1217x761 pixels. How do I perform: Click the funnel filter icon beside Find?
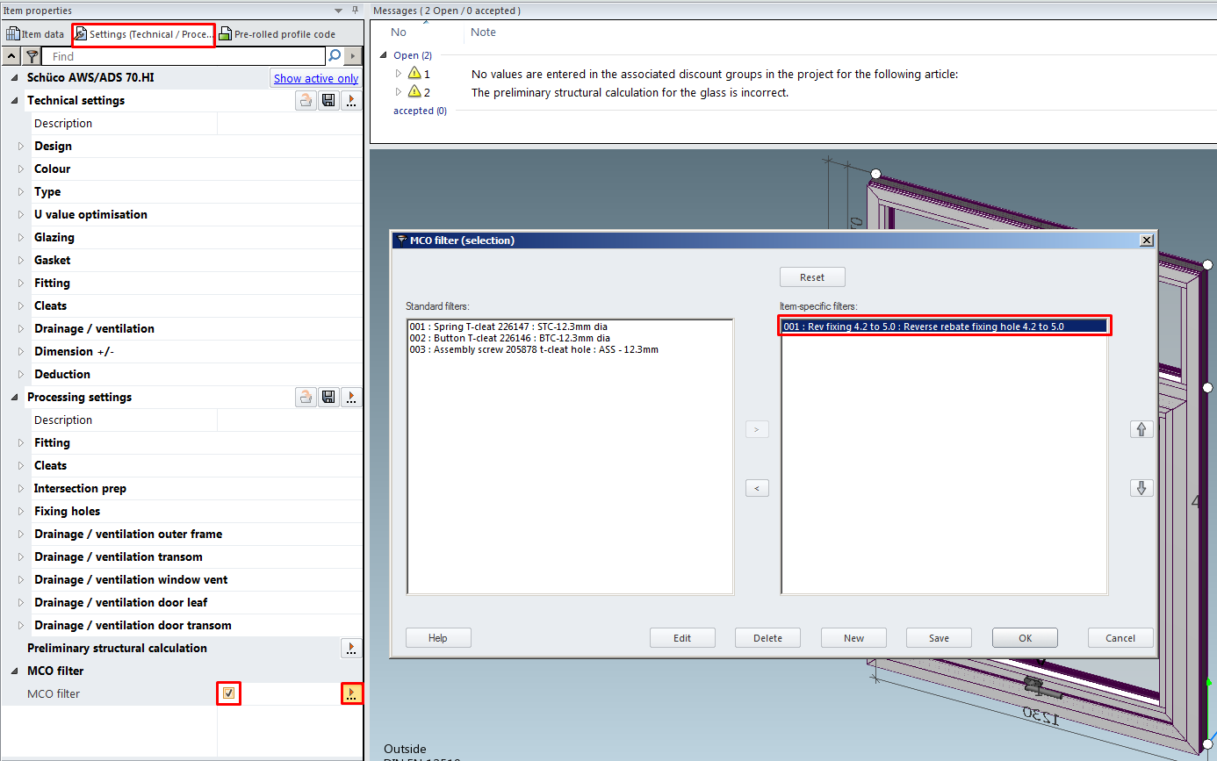(32, 56)
